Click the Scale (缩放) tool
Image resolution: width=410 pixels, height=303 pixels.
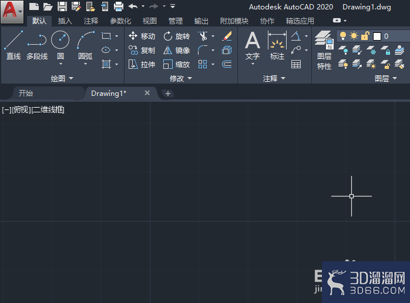[176, 64]
